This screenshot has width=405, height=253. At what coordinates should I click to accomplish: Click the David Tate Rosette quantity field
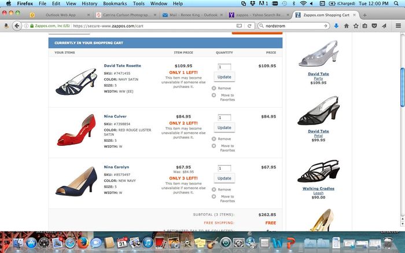point(224,67)
